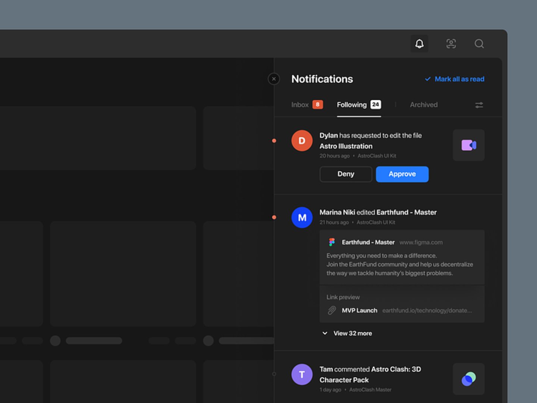
Task: Click the Astro Illustration file thumbnail
Action: [468, 145]
